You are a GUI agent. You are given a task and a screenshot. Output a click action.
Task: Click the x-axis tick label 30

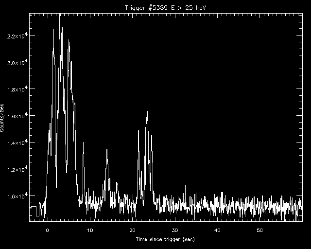175,231
